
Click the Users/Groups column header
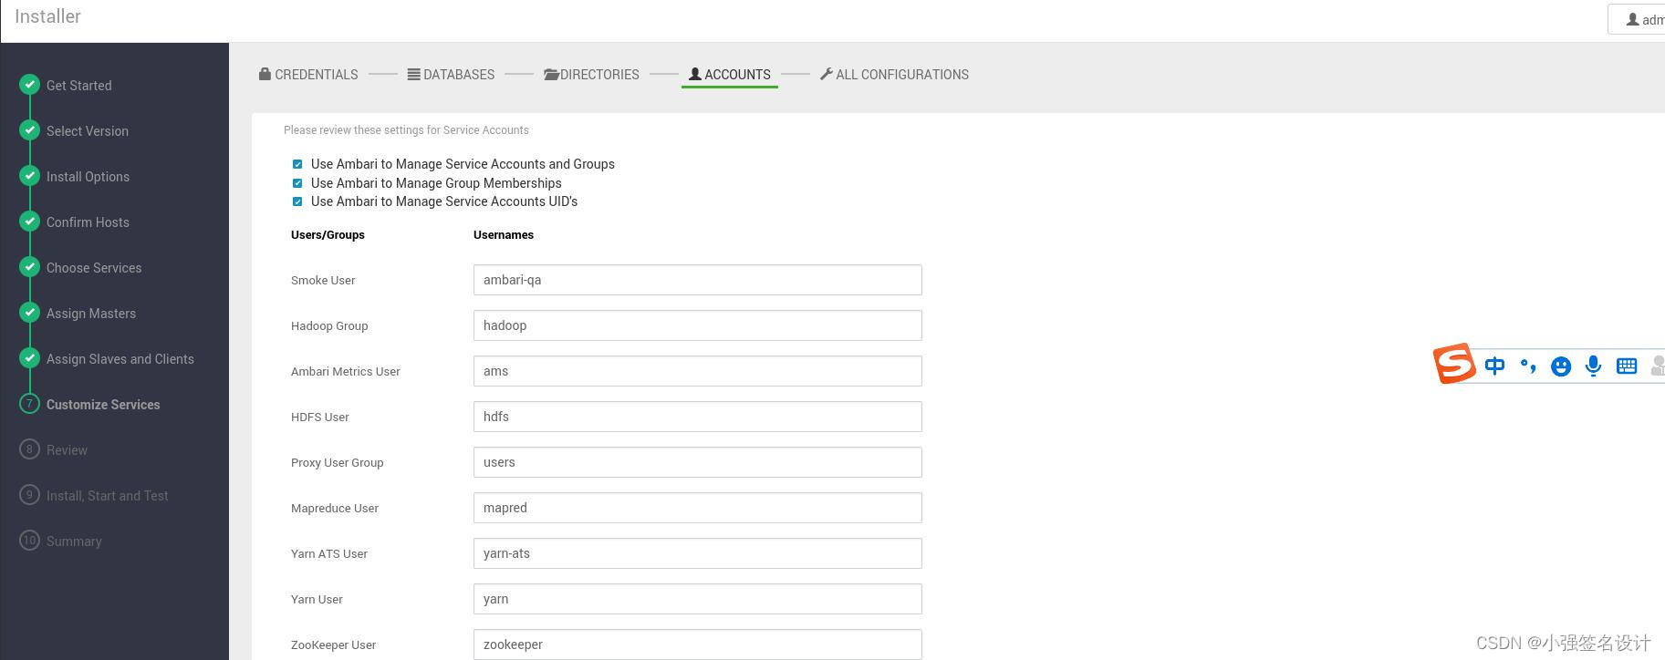328,235
